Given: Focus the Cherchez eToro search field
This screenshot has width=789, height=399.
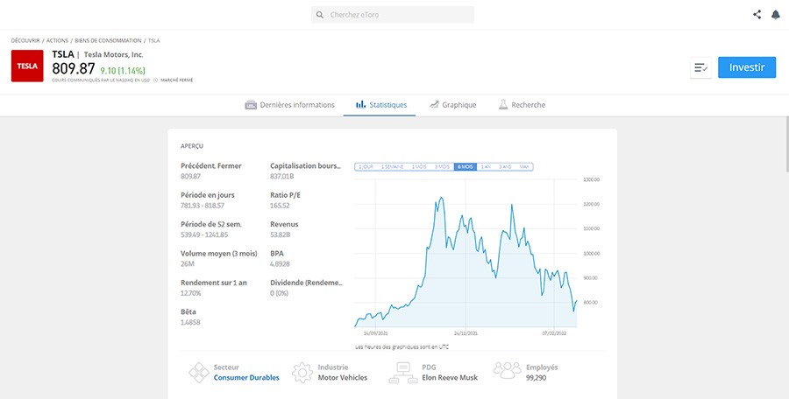Looking at the screenshot, I should (393, 15).
